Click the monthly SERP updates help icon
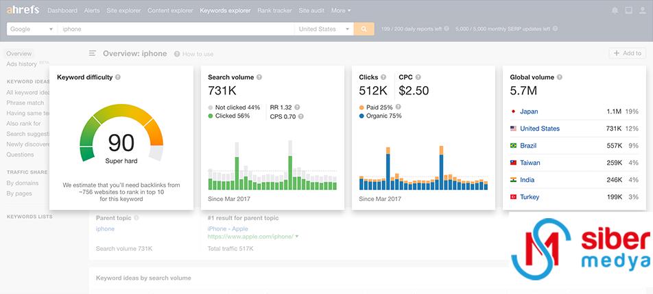This screenshot has width=653, height=294. [x=555, y=29]
